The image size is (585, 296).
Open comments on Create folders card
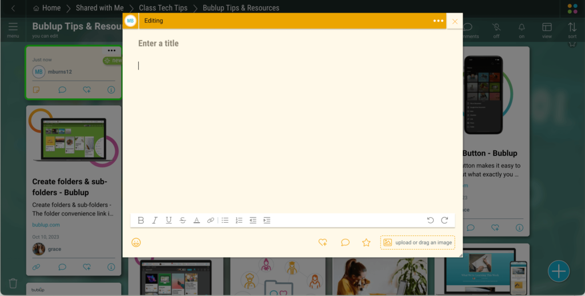(62, 267)
